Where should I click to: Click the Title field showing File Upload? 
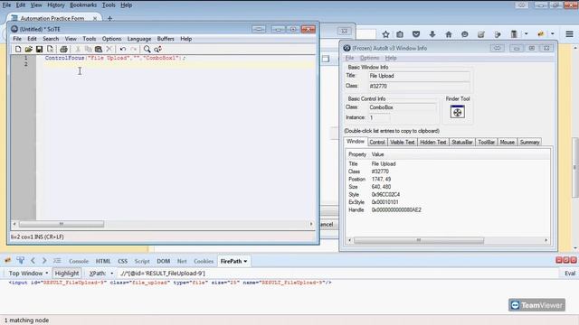(419, 76)
